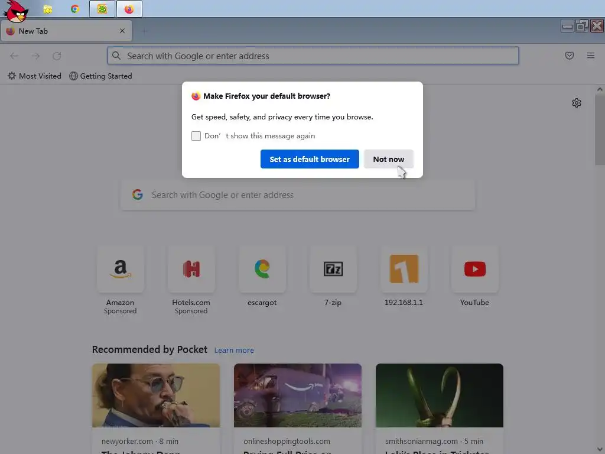Open the Firefox hamburger menu

[x=591, y=56]
